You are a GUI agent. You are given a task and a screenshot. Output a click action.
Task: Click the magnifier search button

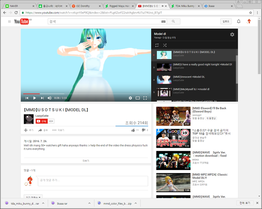coord(174,21)
